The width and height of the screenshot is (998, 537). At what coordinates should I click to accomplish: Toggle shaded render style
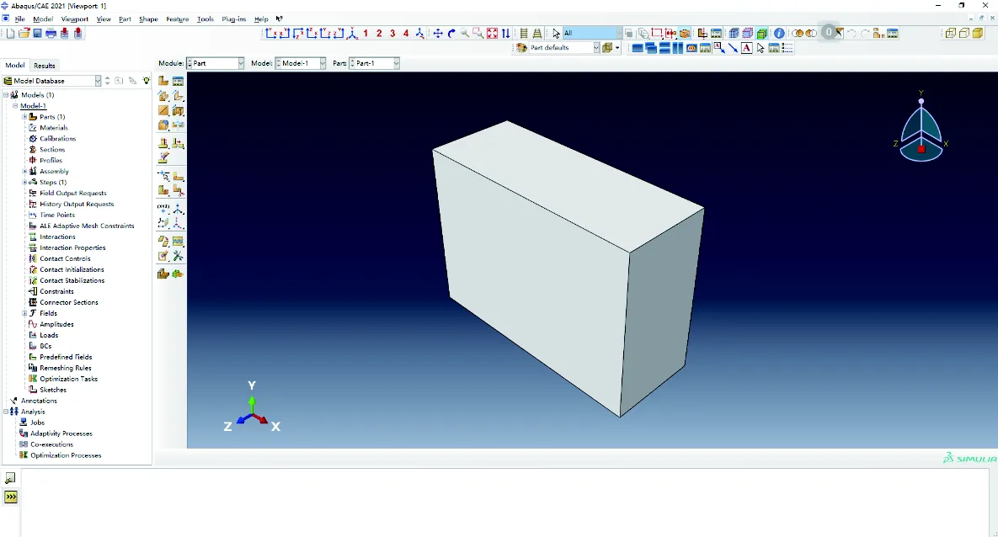pos(762,34)
